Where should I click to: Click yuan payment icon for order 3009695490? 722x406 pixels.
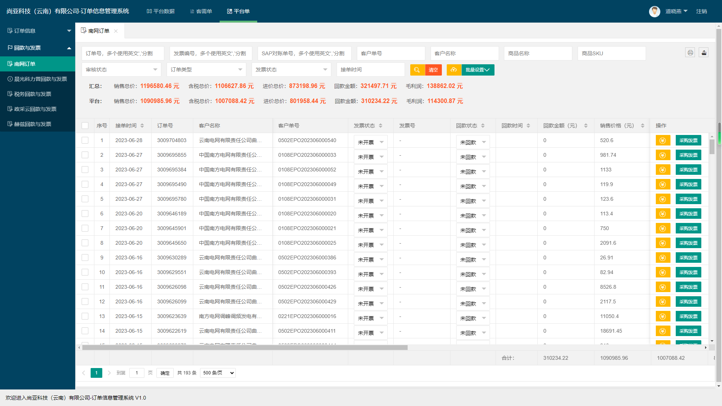pyautogui.click(x=663, y=184)
